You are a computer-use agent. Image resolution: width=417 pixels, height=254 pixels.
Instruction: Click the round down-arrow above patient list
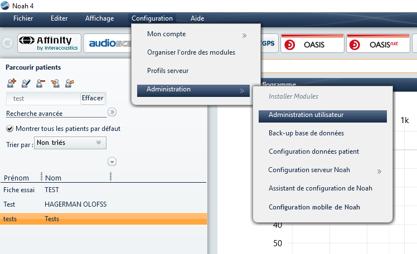click(112, 162)
